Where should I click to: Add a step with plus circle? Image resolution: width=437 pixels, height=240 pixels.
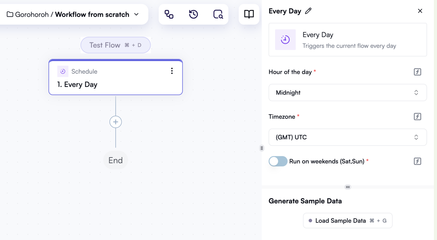click(x=116, y=122)
